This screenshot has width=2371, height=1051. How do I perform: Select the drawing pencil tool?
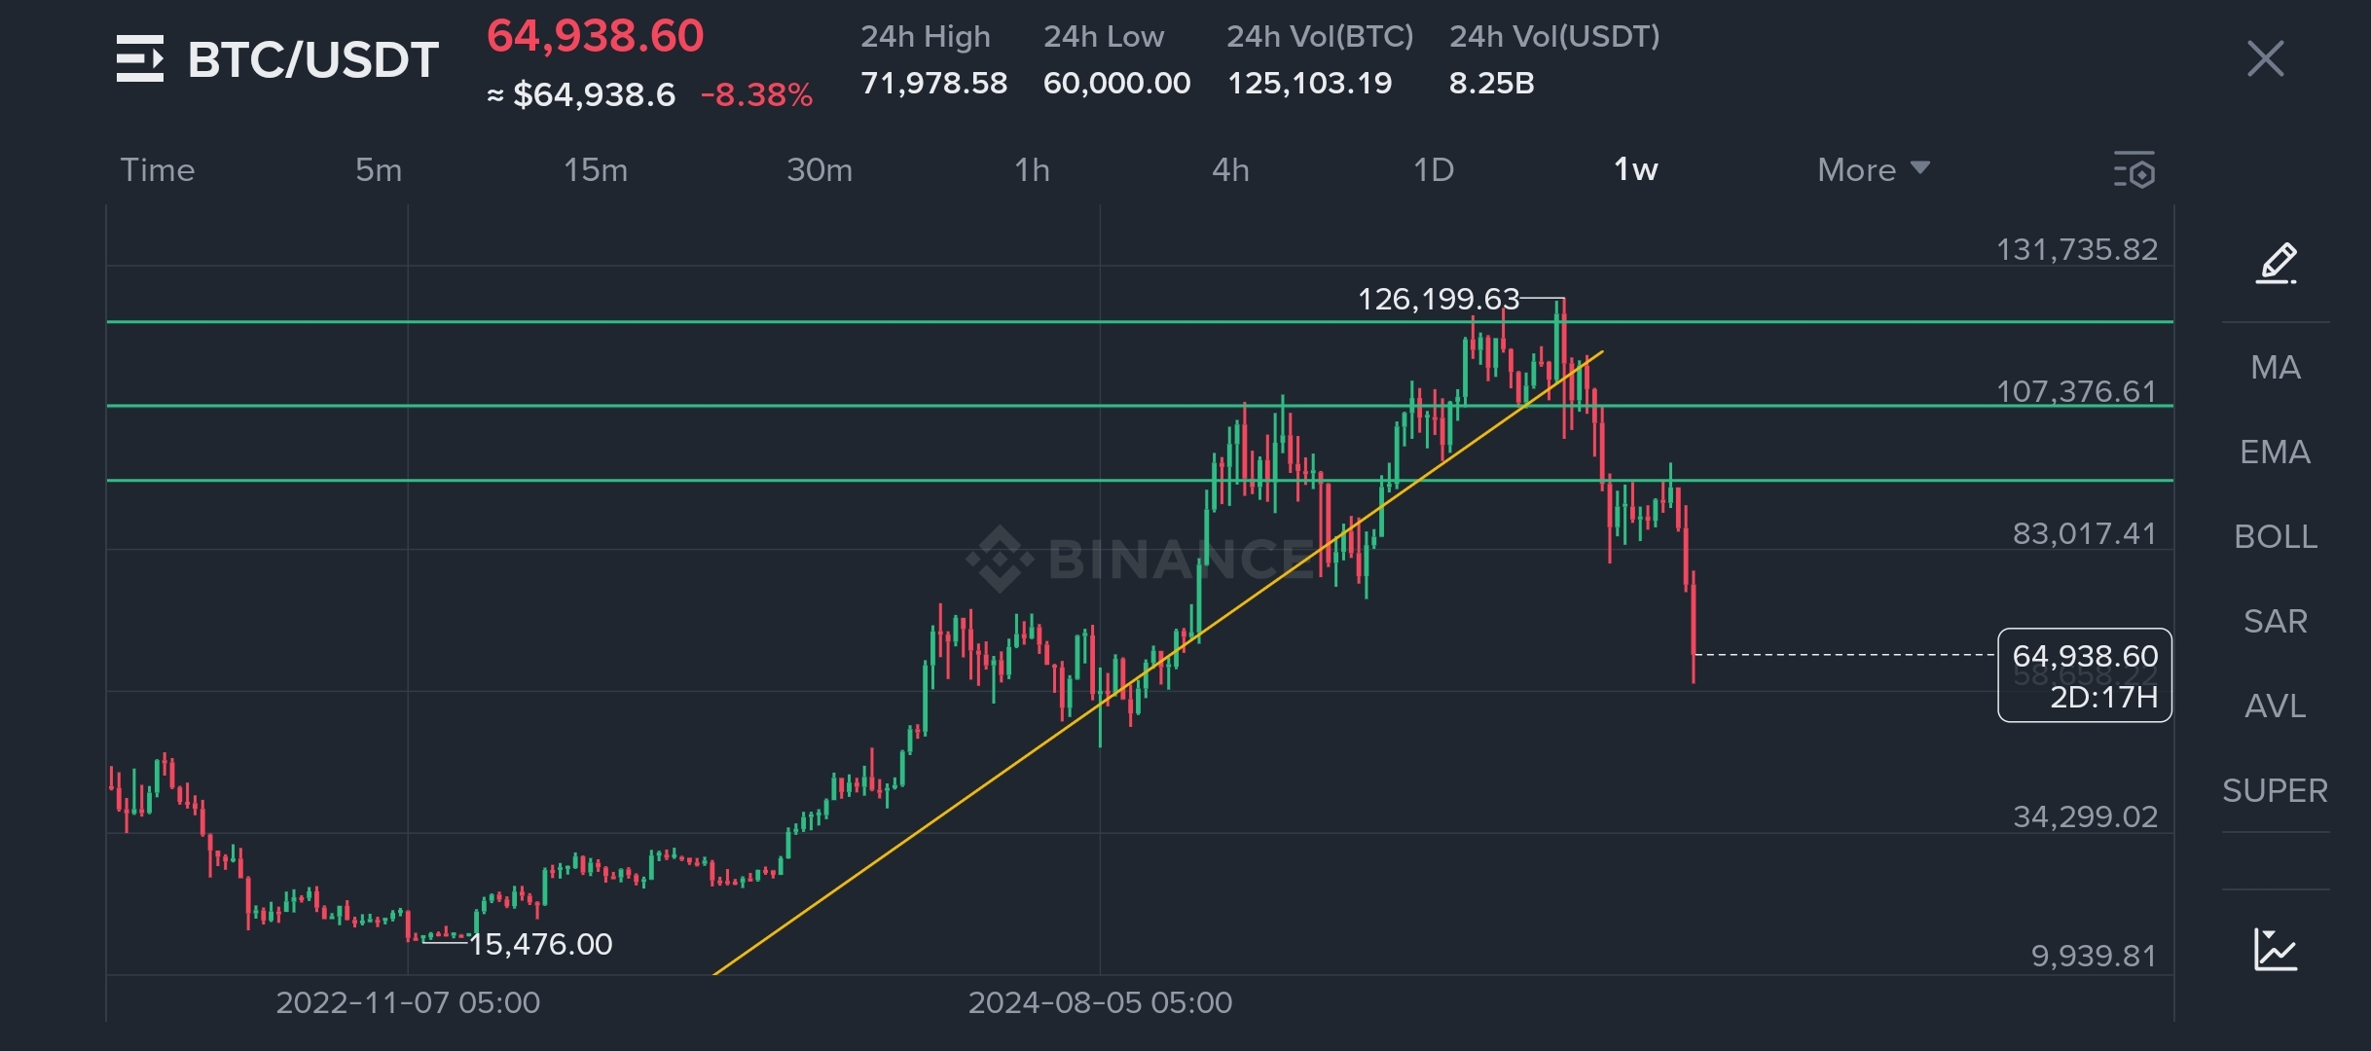click(x=2276, y=263)
